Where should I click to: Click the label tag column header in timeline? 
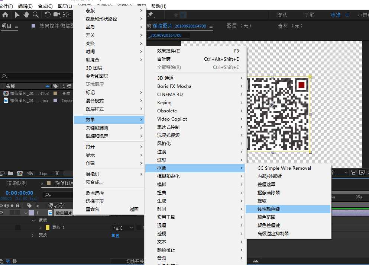(x=29, y=205)
